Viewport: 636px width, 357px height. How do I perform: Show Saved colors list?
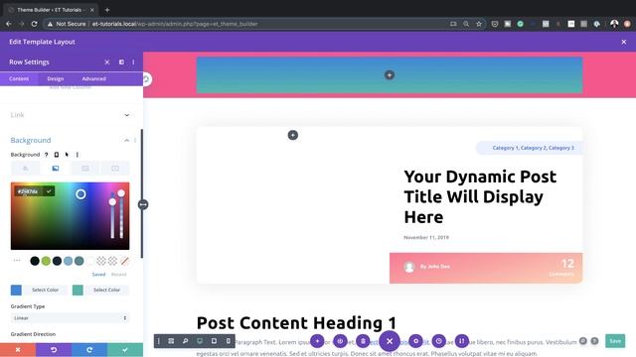98,275
